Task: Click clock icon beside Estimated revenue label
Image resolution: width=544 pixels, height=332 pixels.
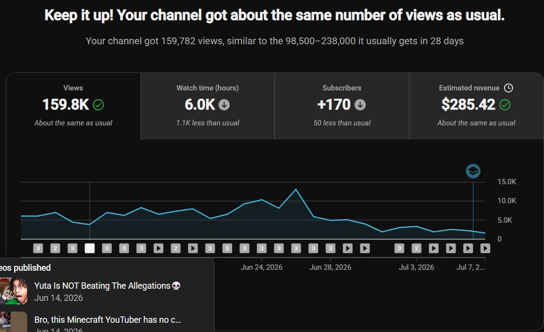Action: [x=508, y=88]
